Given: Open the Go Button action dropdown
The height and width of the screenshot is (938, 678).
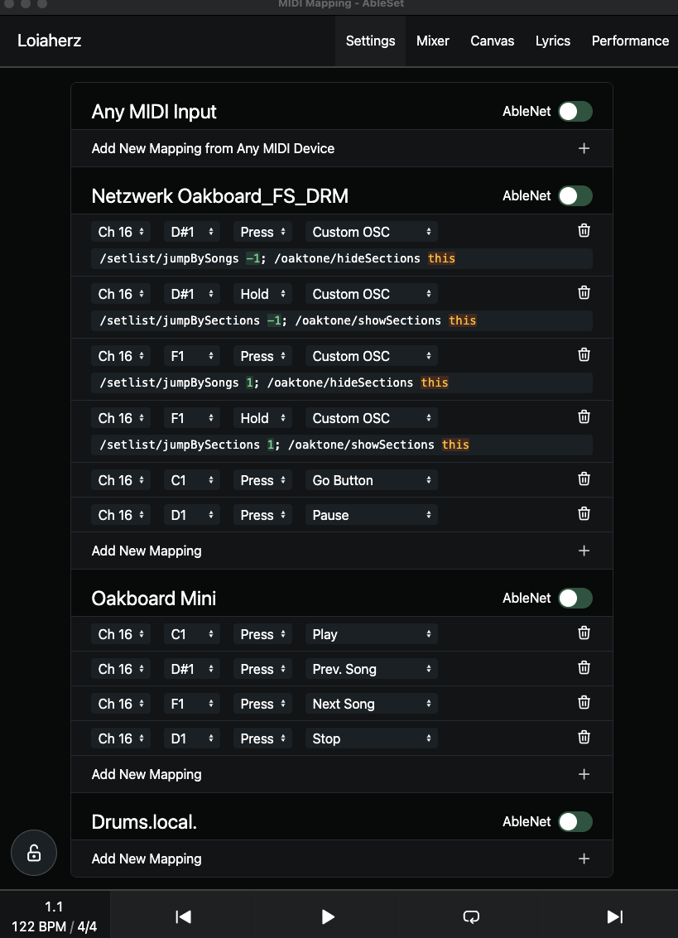Looking at the screenshot, I should click(x=372, y=480).
